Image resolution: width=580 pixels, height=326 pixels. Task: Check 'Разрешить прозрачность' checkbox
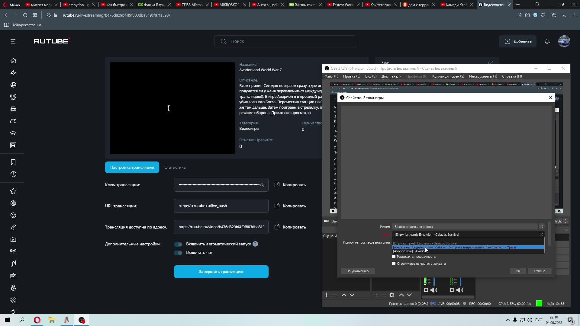click(394, 257)
